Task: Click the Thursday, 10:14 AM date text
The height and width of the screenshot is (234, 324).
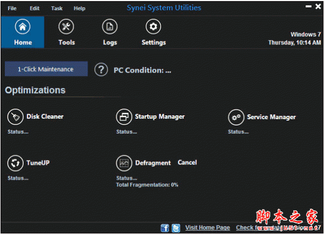Action: coord(295,43)
